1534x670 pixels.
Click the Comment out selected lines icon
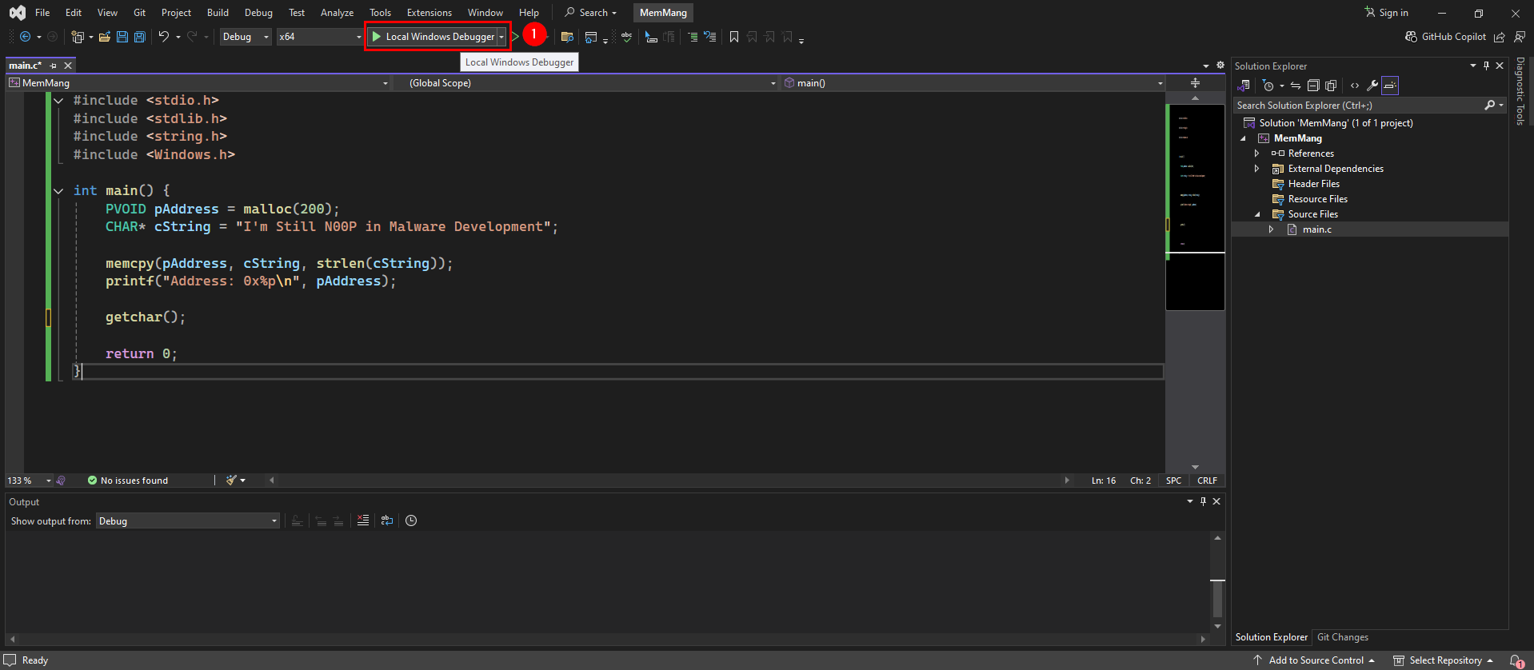(693, 37)
